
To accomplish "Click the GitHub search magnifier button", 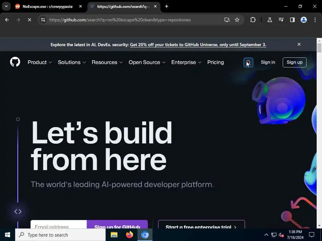I will click(248, 62).
